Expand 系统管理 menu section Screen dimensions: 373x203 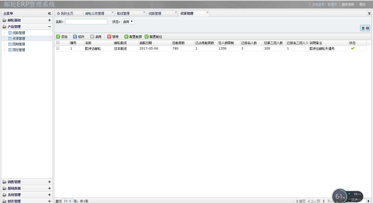point(50,195)
